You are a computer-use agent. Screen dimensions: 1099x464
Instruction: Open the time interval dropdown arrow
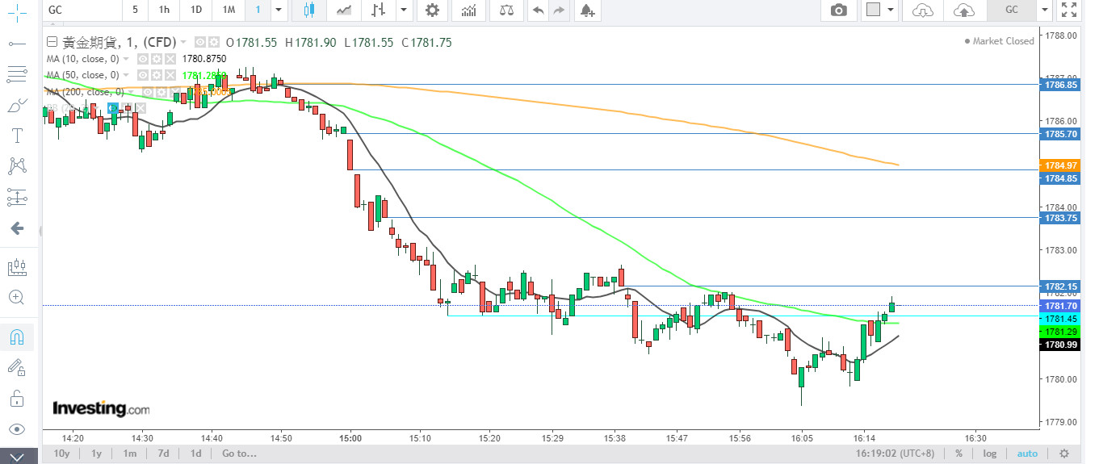coord(279,10)
